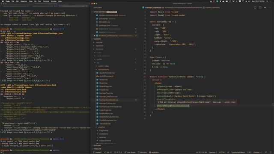Click the EXPLORER panel title
Screen dimensions: 274x154
pyautogui.click(x=98, y=8)
